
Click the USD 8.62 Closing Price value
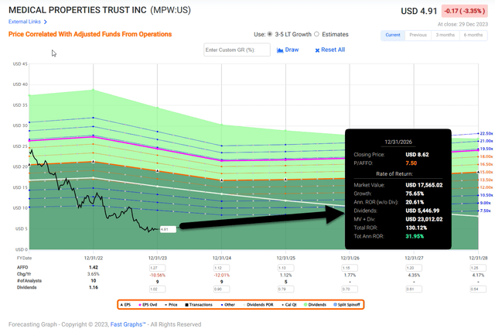click(417, 155)
